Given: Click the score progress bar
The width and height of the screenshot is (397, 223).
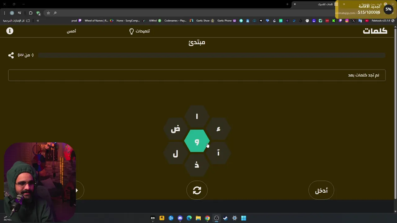Looking at the screenshot, I should click(212, 55).
